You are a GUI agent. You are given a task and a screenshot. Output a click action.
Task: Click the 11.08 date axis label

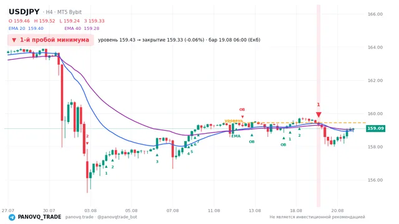tap(214, 210)
